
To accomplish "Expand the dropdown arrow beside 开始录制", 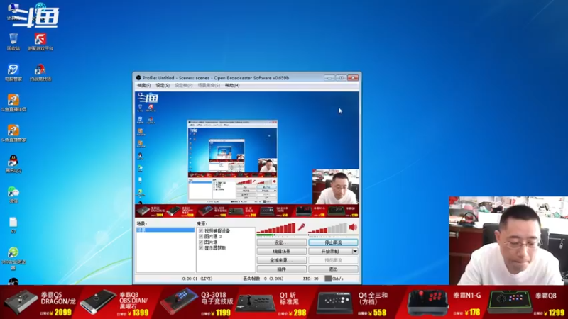I will coord(355,252).
